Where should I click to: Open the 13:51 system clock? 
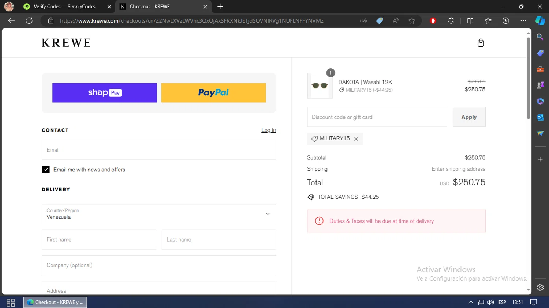518,302
